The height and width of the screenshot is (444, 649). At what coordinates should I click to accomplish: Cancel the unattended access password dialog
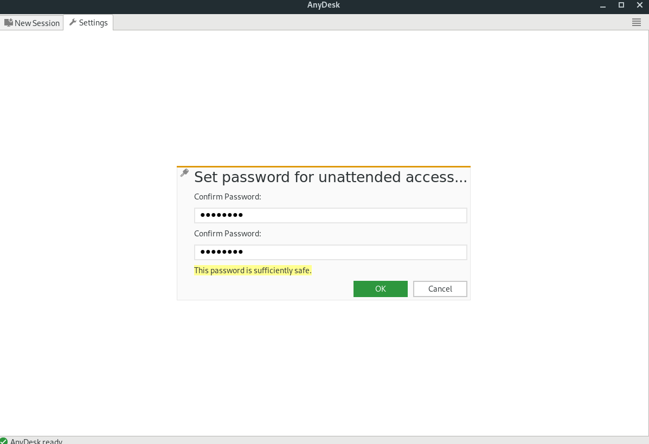tap(440, 289)
